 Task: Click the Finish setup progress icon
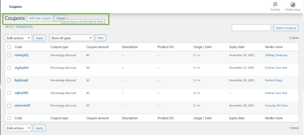click(292, 5)
